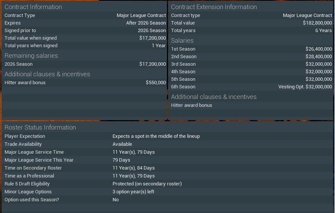
Task: Select the Contract Type row in Contract Information
Action: 85,15
